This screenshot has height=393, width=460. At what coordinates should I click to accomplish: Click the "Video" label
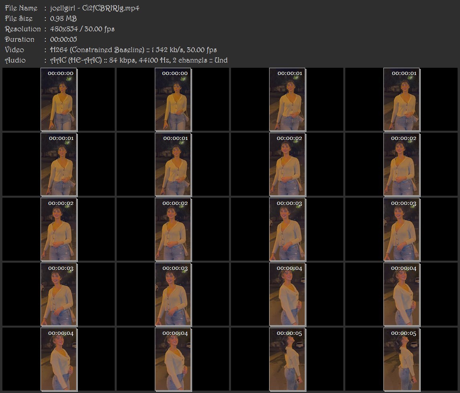[14, 50]
